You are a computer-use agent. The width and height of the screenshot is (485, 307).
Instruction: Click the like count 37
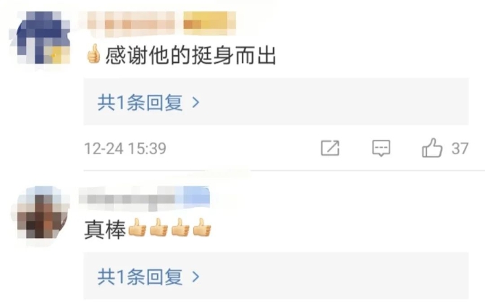[460, 148]
